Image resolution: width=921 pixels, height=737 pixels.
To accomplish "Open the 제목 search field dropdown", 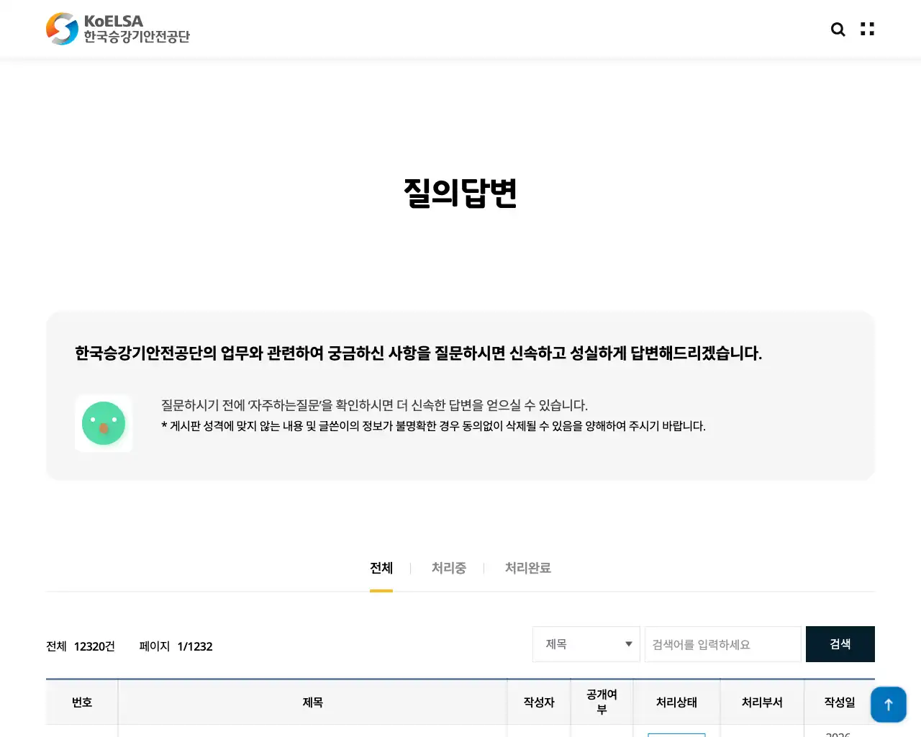I will 586,644.
